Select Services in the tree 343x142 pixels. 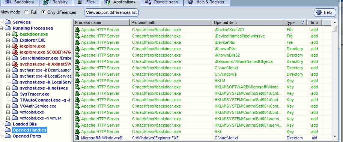[x=22, y=22]
